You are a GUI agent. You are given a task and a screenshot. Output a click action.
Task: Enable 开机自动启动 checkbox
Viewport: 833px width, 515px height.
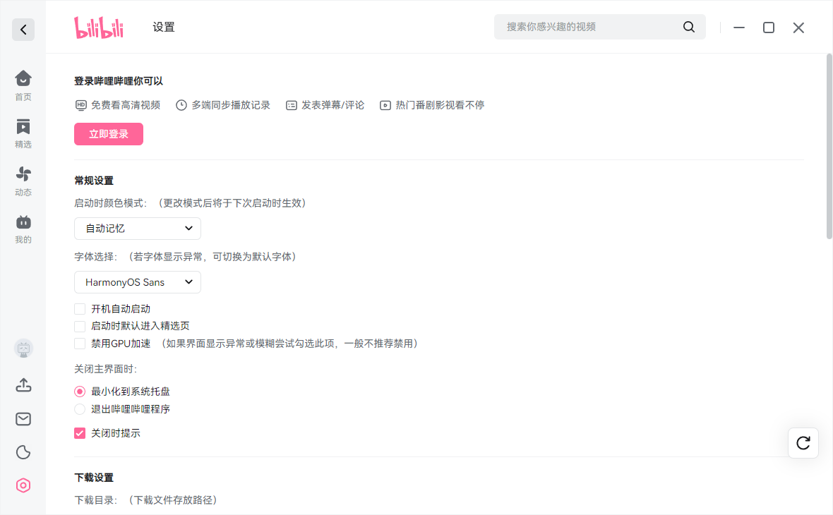tap(80, 309)
